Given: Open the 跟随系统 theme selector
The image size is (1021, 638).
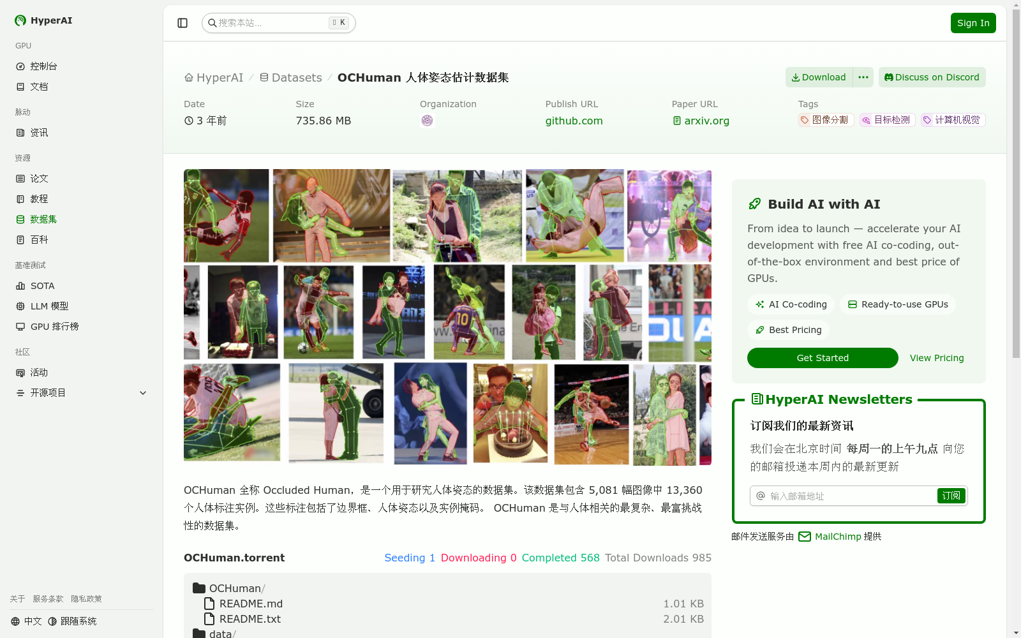Looking at the screenshot, I should (x=72, y=621).
